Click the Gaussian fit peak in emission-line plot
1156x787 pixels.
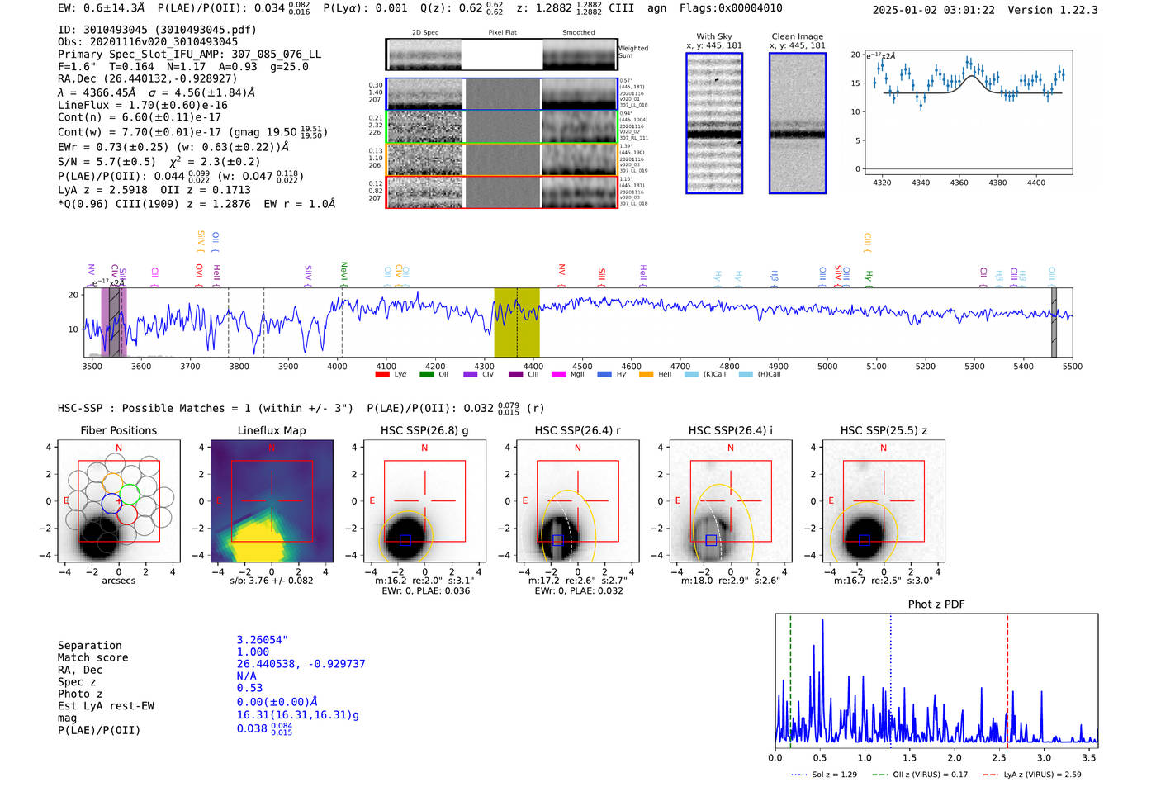(972, 75)
